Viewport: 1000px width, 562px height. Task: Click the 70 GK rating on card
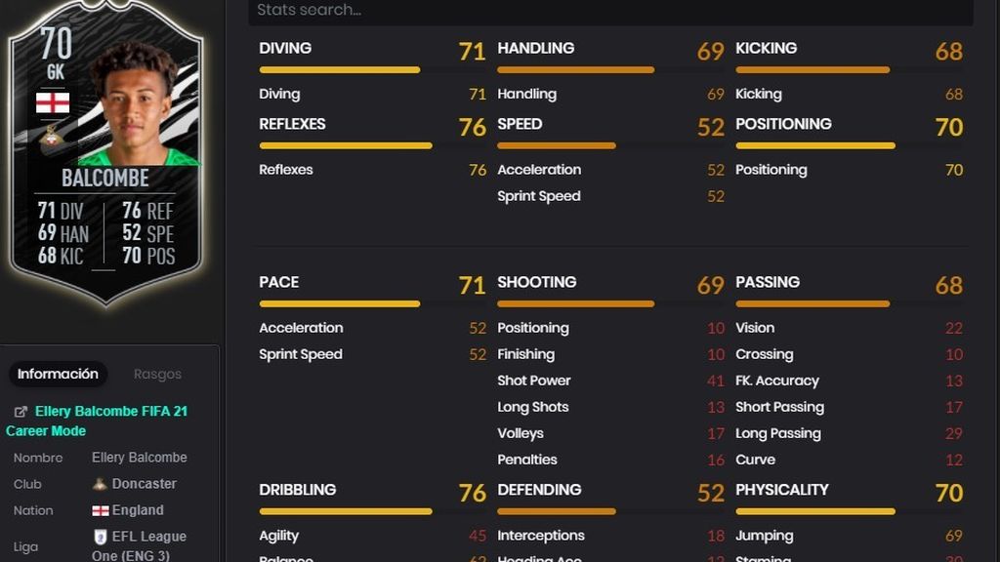tap(56, 53)
